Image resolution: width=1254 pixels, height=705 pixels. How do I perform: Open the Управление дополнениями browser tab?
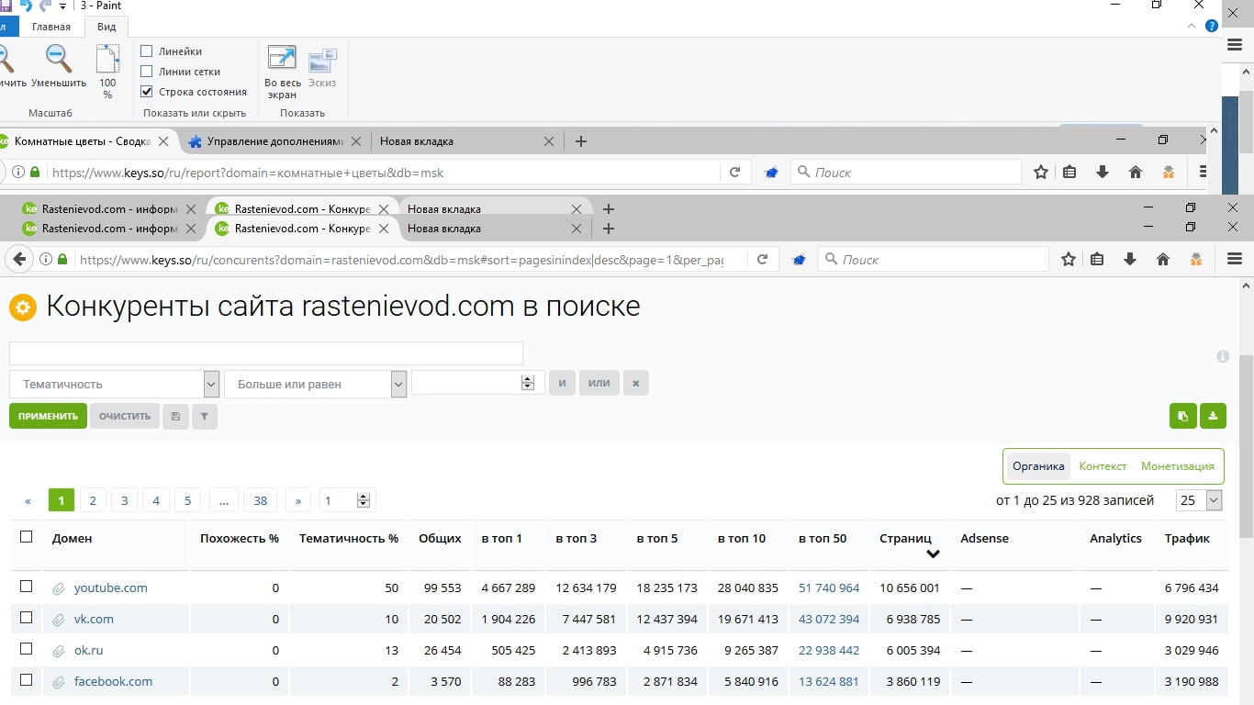point(274,141)
